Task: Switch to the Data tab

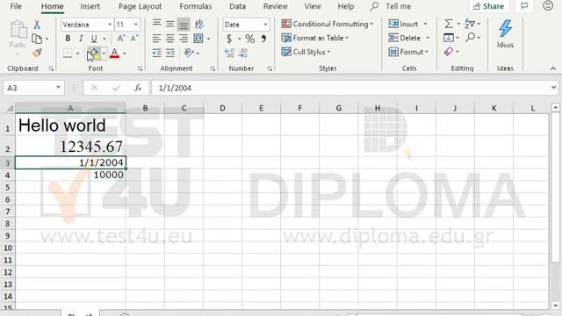Action: pos(238,6)
